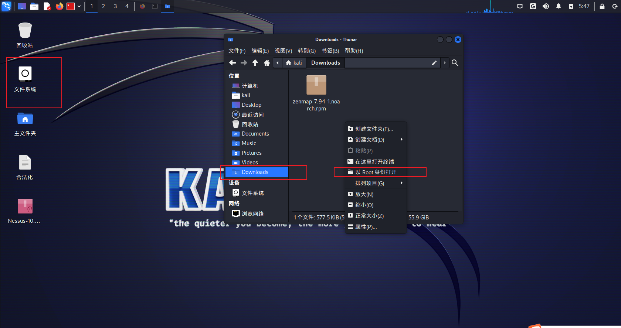Expand the 排列项目(G) submenu

point(376,183)
